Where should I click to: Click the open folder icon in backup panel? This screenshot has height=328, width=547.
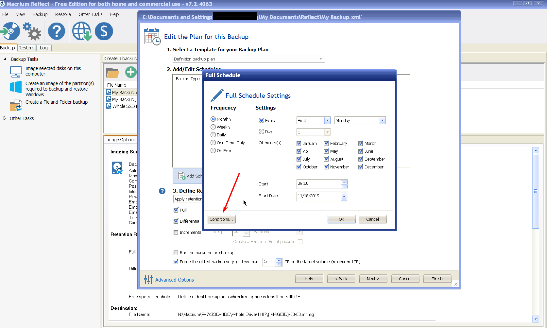[x=112, y=72]
